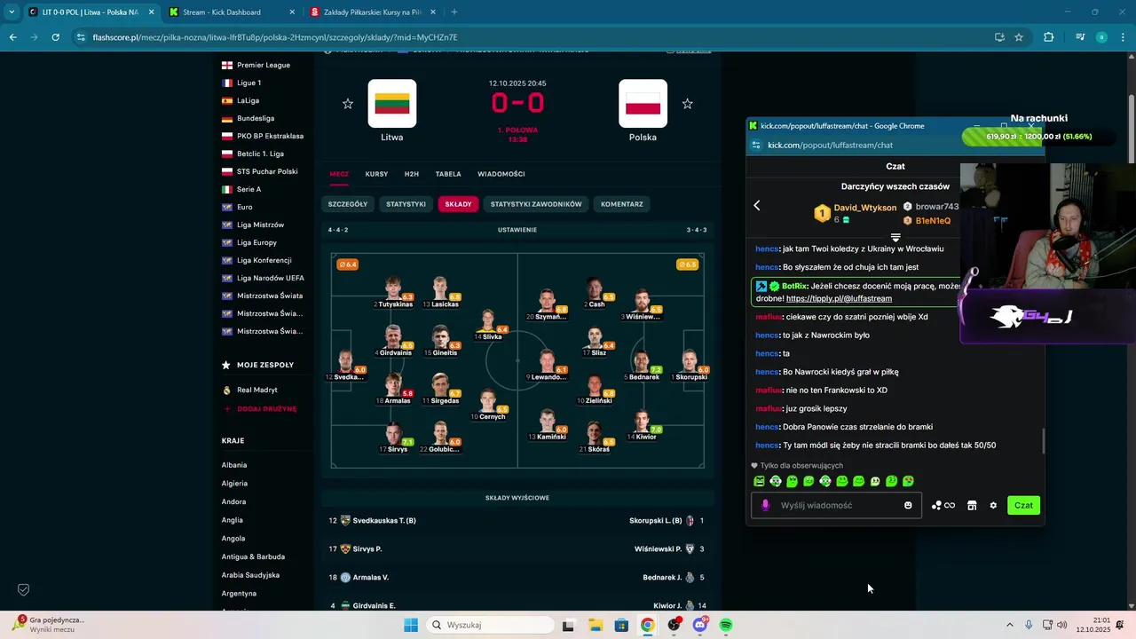Click Sirvys player avatar on pitch

coord(393,435)
